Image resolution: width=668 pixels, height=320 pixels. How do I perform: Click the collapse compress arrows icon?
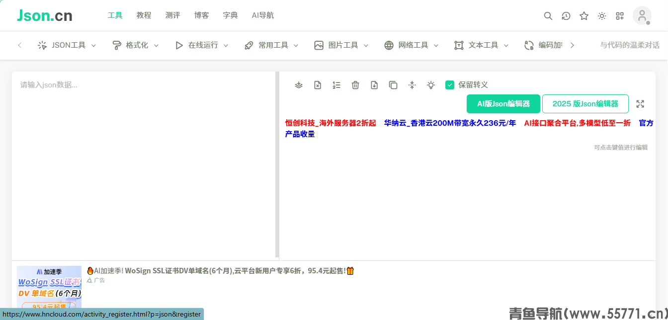tap(412, 85)
